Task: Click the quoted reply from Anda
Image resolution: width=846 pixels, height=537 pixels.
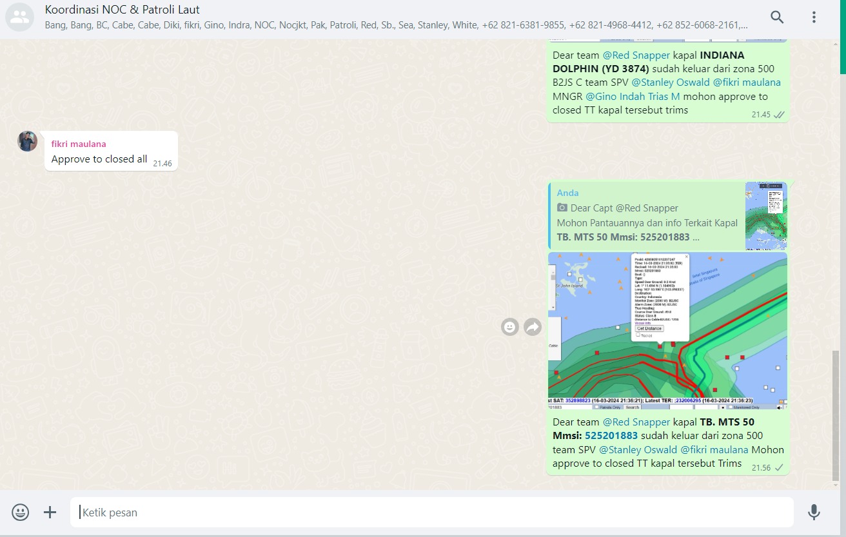Action: click(x=645, y=216)
